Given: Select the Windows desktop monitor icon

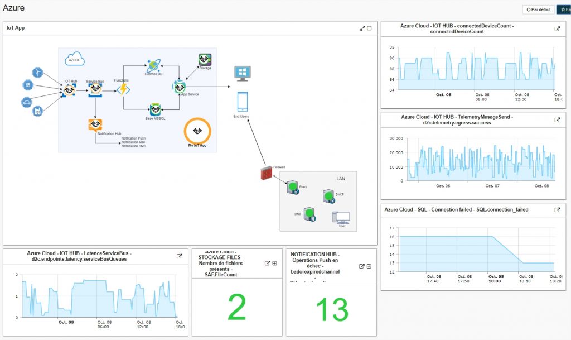Looking at the screenshot, I should pos(242,73).
